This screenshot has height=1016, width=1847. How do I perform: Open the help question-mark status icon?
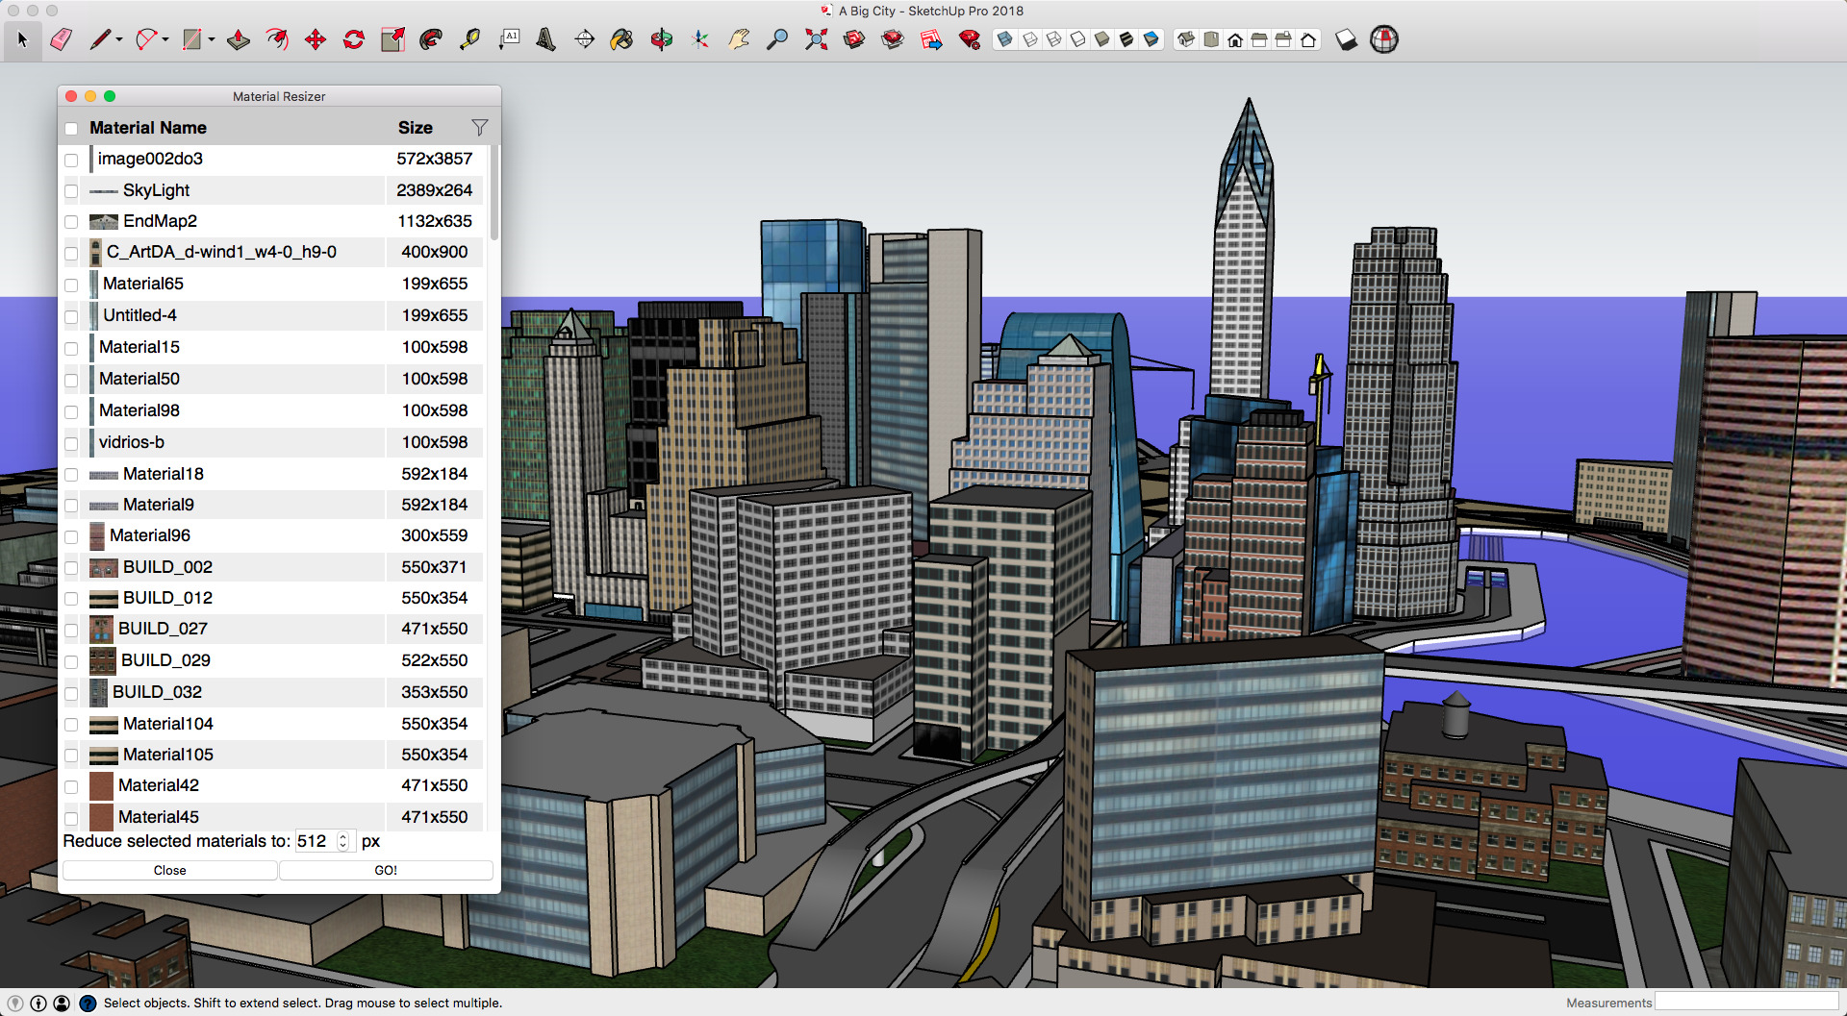point(88,1003)
